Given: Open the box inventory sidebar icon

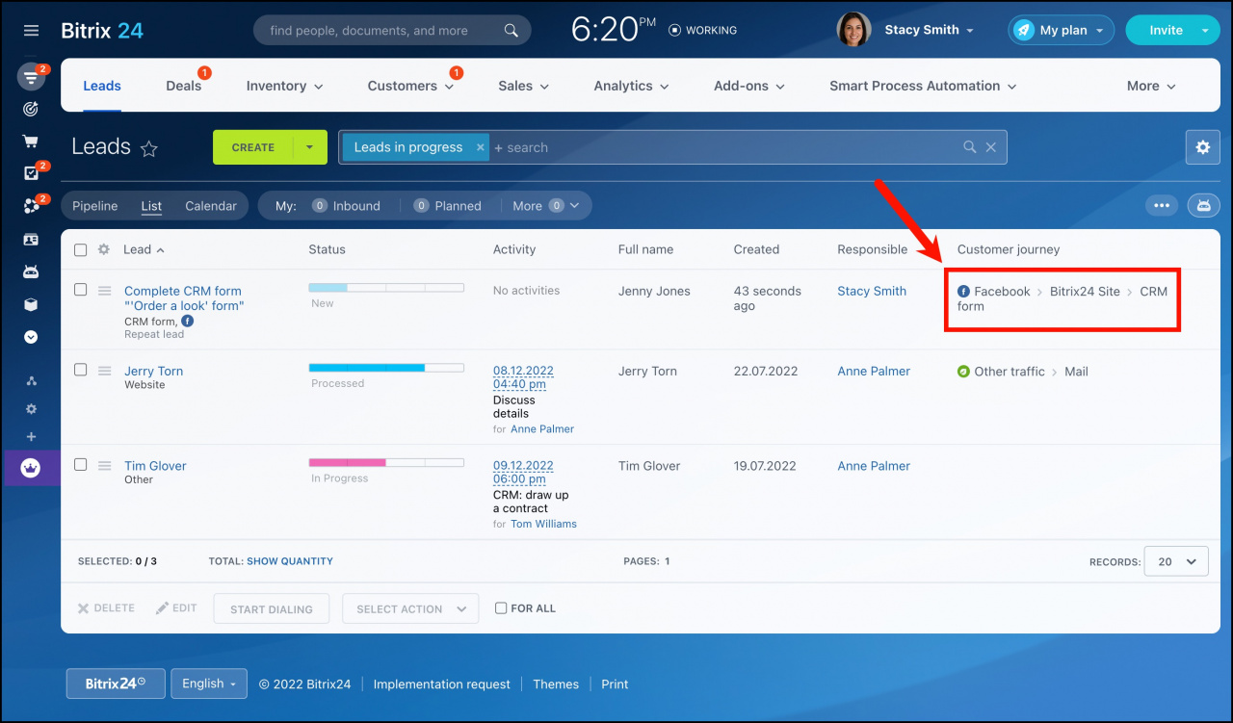Looking at the screenshot, I should pos(31,304).
